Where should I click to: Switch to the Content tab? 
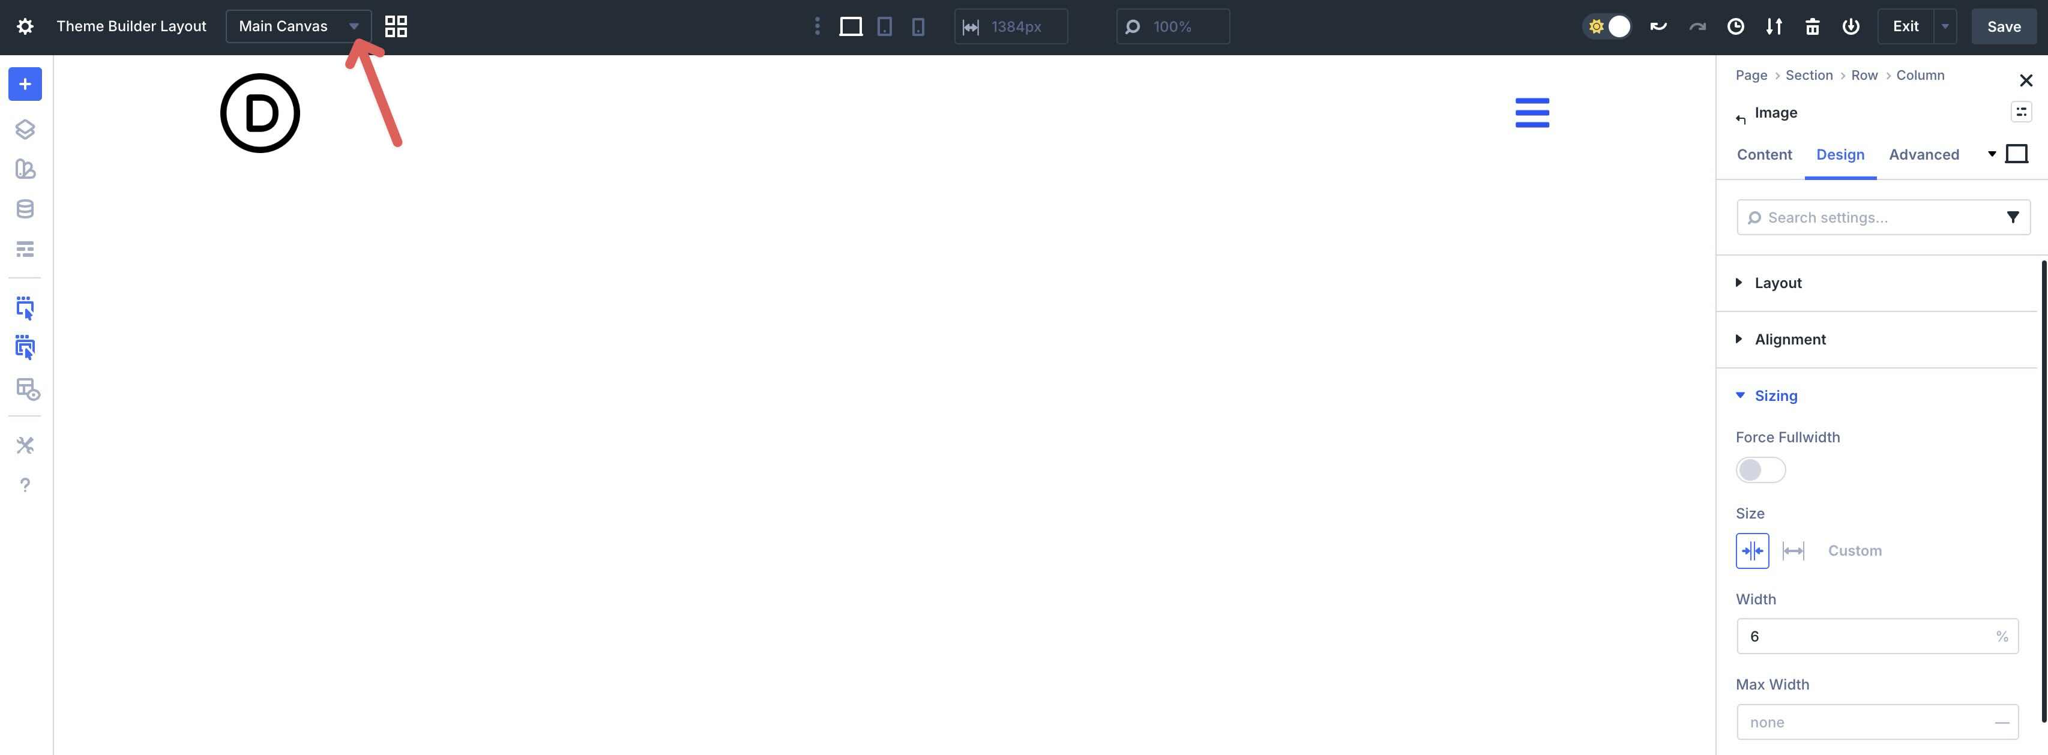click(x=1764, y=154)
